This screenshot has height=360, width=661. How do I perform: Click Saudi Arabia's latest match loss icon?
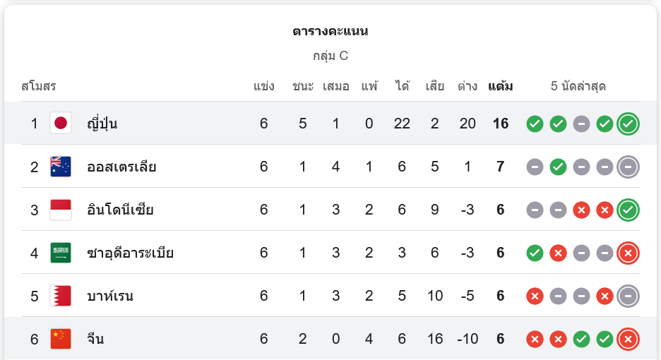pyautogui.click(x=628, y=253)
